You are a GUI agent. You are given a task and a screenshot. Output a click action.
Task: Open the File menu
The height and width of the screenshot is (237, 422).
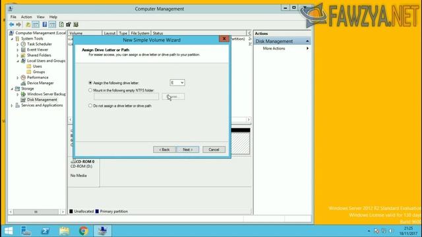point(13,17)
